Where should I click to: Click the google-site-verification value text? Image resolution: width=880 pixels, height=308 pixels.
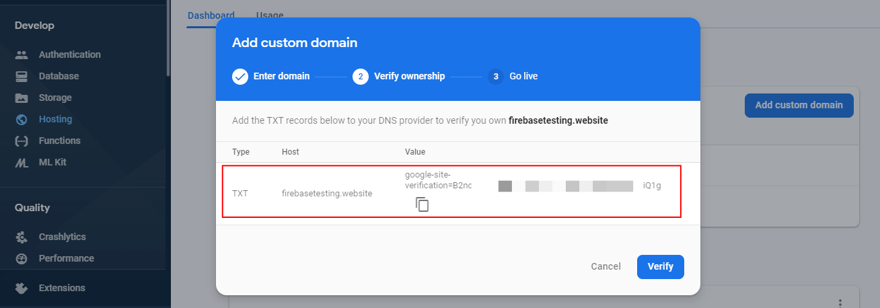[x=439, y=180]
